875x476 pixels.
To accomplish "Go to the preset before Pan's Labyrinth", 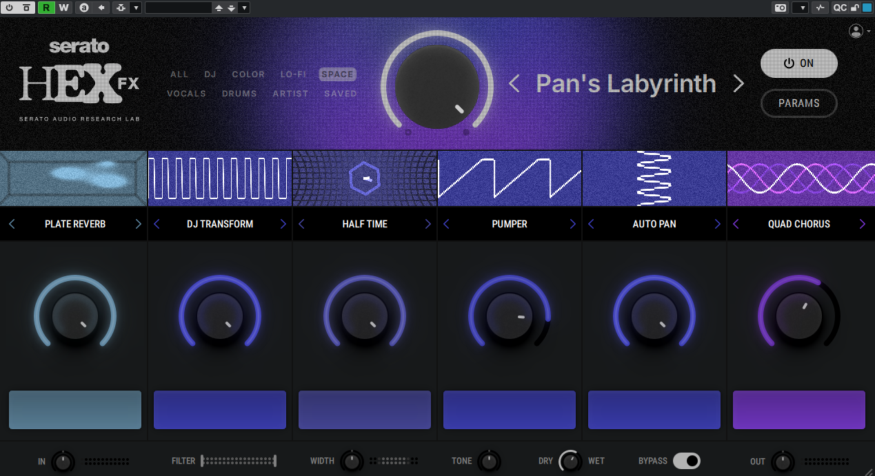I will point(514,84).
